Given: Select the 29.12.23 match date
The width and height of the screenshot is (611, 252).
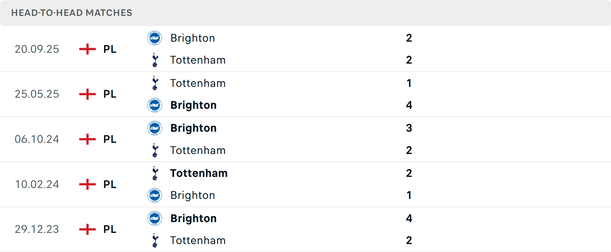Looking at the screenshot, I should click(x=37, y=229).
